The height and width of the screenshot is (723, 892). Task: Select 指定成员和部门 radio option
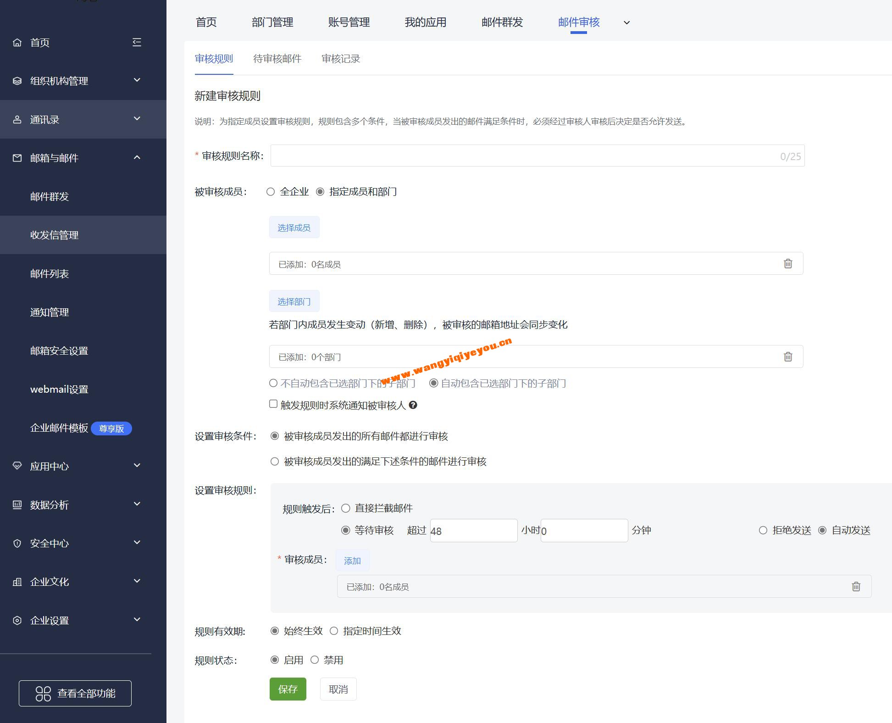(320, 192)
